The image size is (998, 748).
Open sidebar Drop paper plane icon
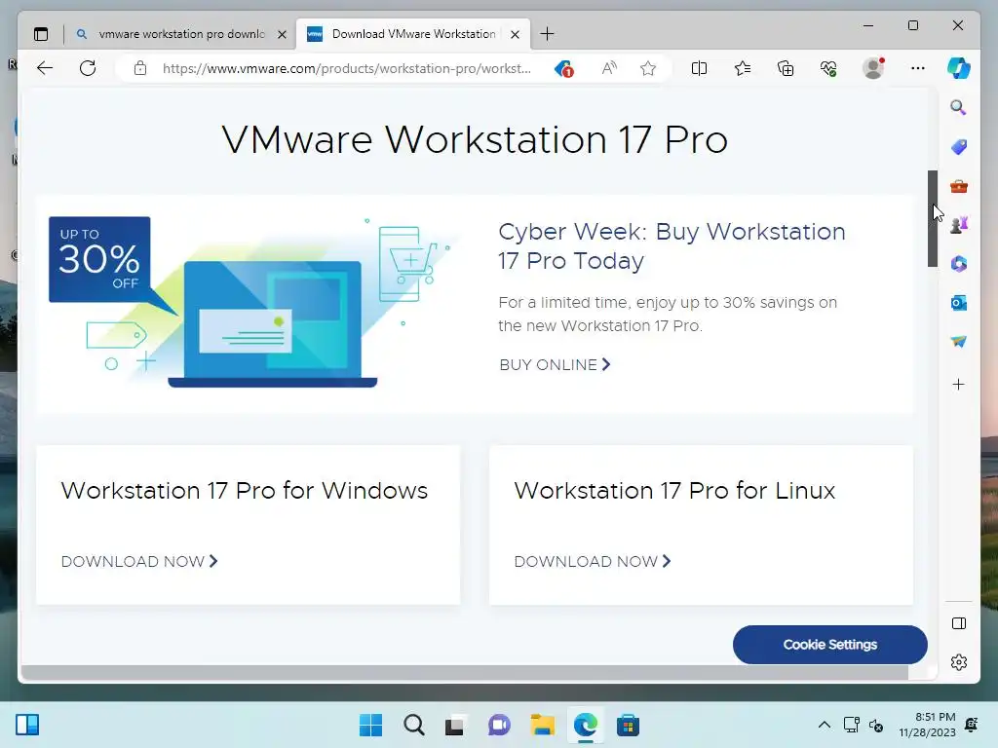click(959, 342)
